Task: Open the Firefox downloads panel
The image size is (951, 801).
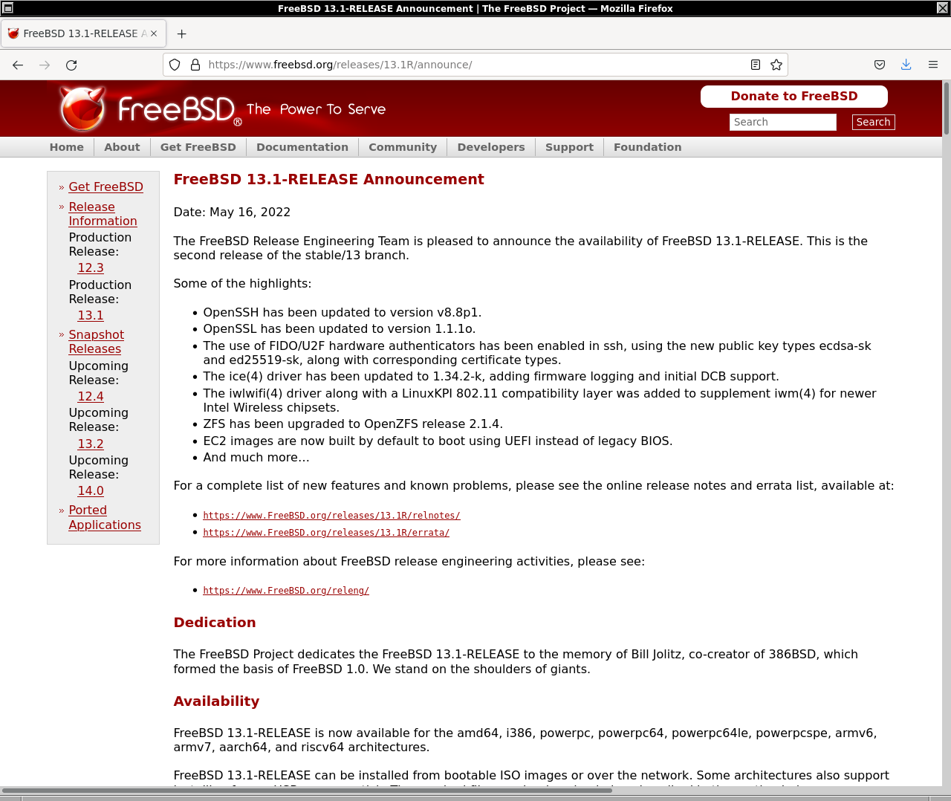Action: point(906,65)
